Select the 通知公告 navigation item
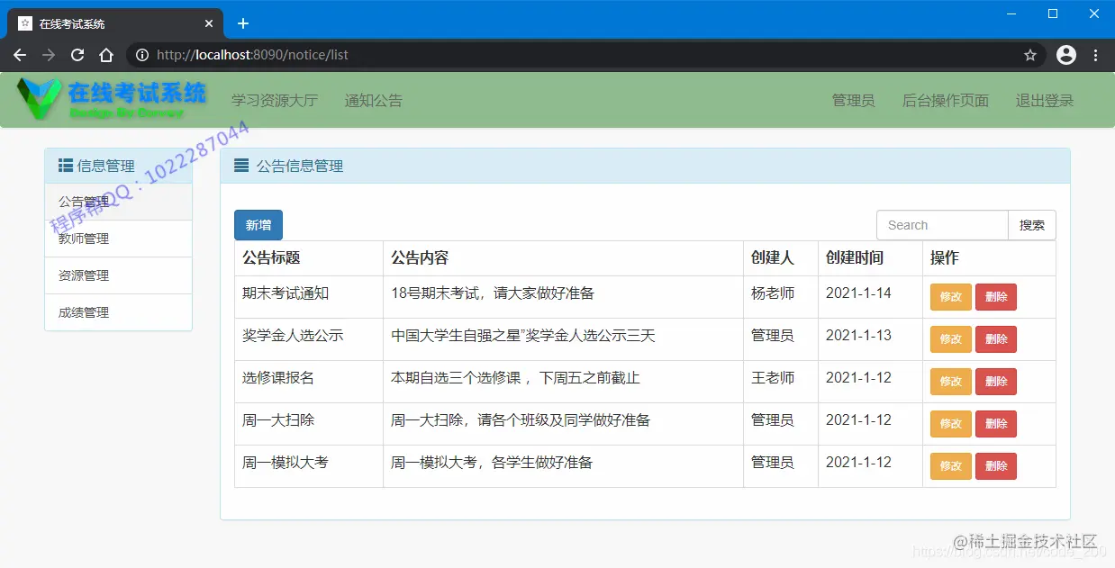Screen dimensions: 1115x568 pyautogui.click(x=373, y=101)
